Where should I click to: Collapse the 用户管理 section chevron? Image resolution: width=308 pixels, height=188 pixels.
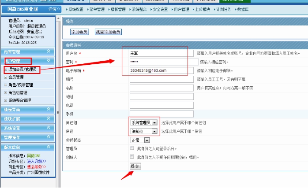click(49, 61)
